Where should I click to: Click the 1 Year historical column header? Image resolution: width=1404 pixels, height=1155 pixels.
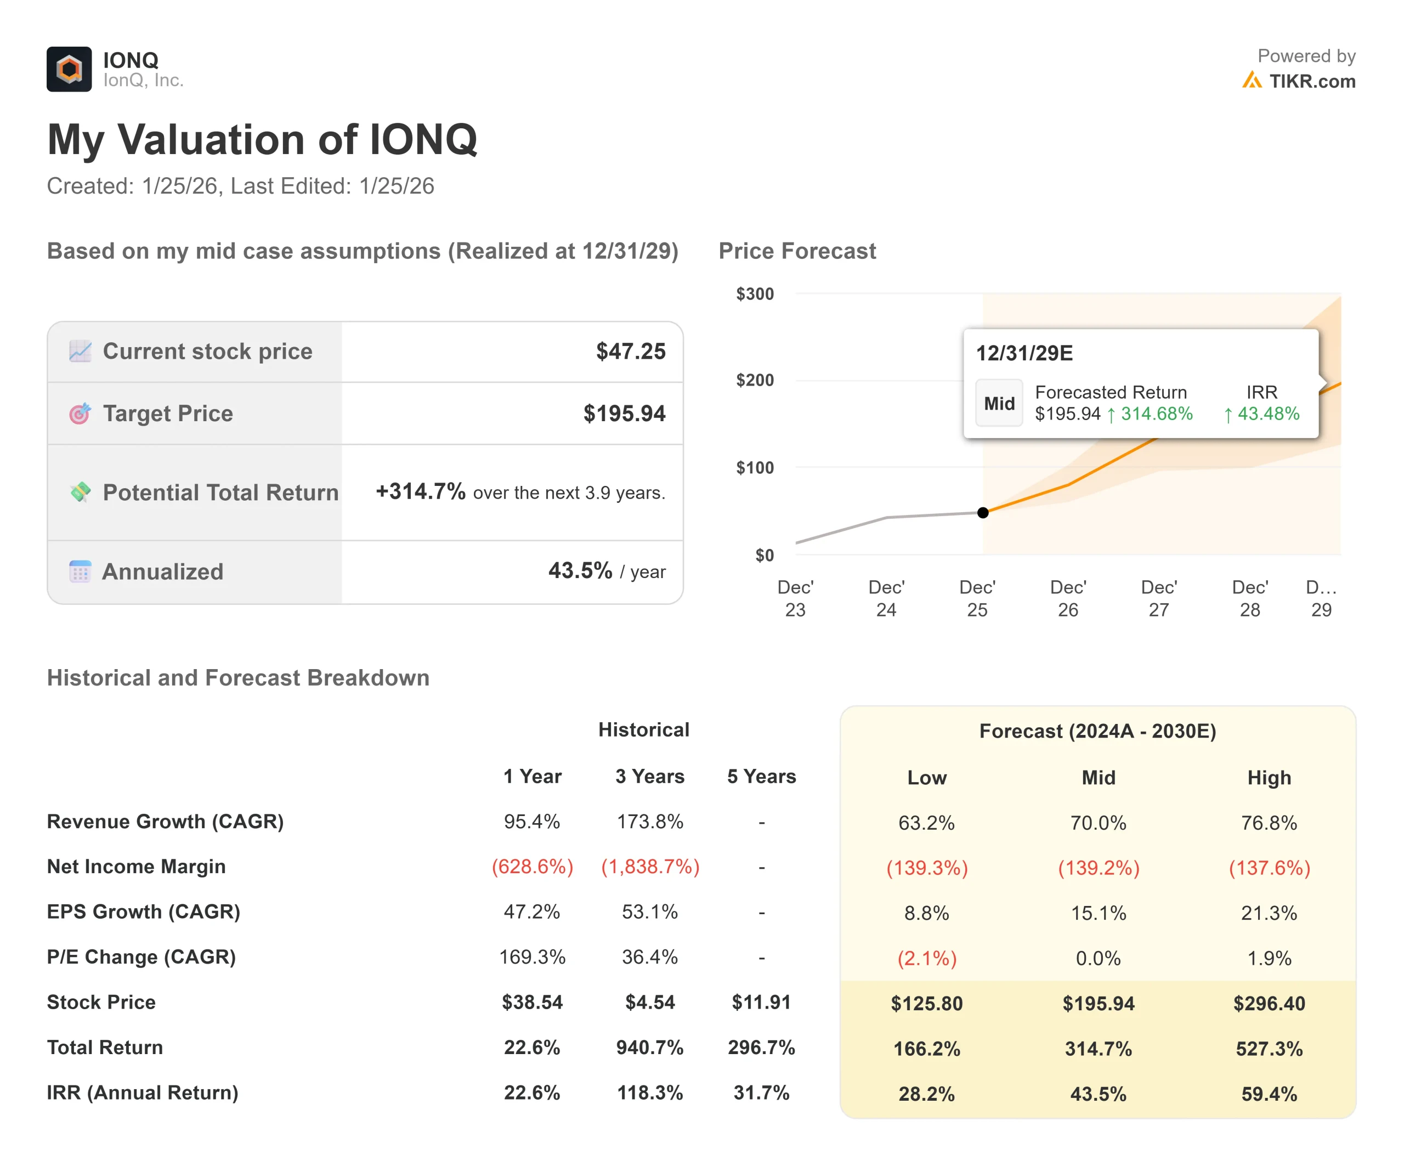click(531, 776)
